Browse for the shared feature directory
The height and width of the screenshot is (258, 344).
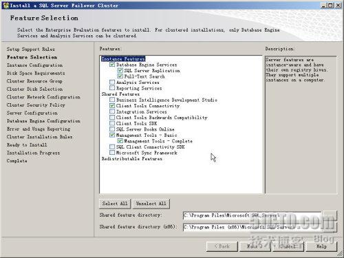click(x=330, y=215)
